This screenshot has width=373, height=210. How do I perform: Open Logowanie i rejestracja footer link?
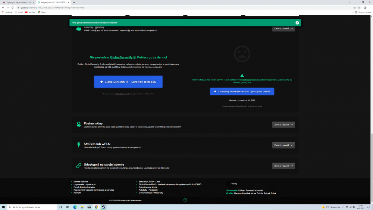[84, 184]
